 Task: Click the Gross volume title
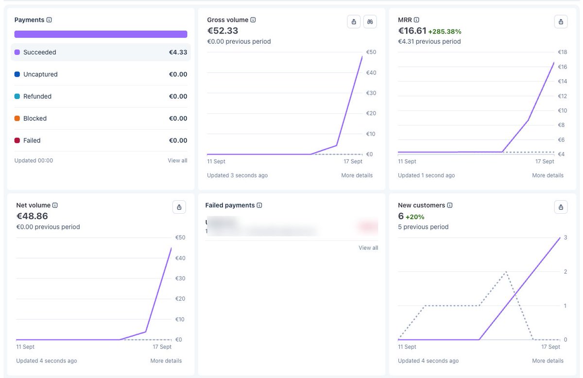(x=228, y=20)
